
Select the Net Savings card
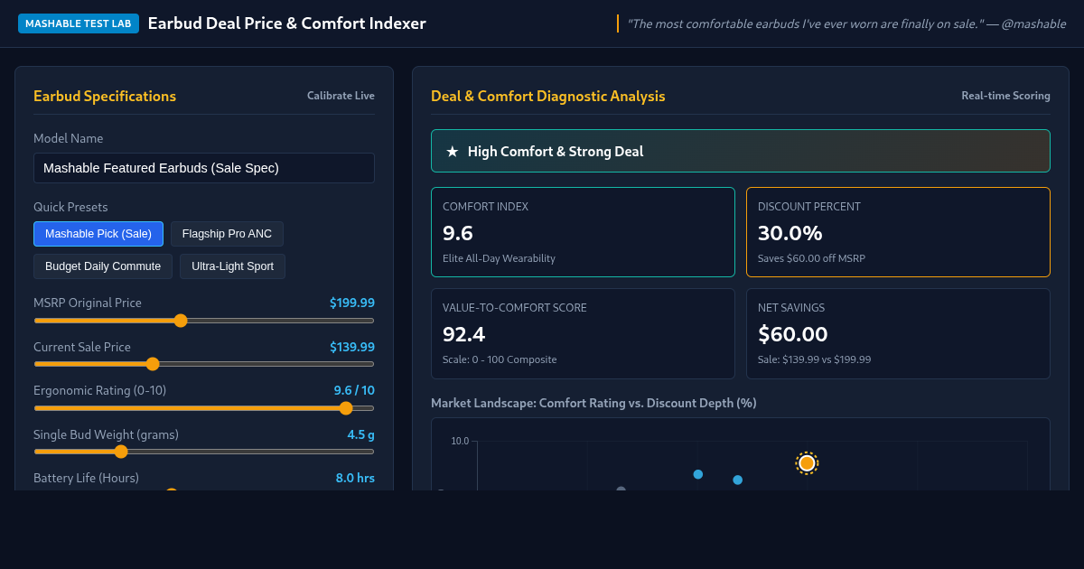click(898, 333)
